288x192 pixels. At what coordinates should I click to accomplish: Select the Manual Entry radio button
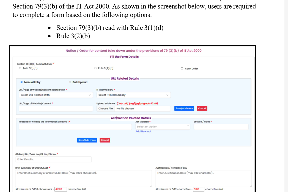click(22, 82)
